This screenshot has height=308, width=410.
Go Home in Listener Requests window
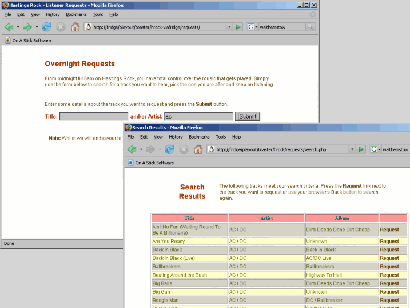point(75,27)
